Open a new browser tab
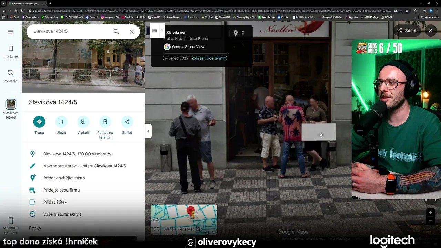 (x=50, y=3)
